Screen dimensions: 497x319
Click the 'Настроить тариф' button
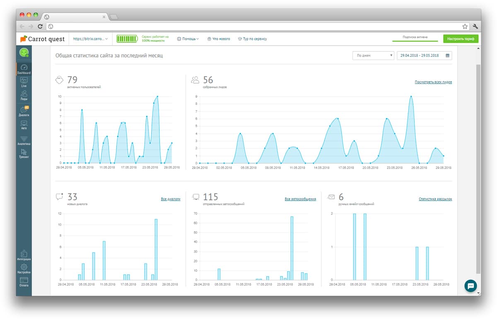(461, 39)
